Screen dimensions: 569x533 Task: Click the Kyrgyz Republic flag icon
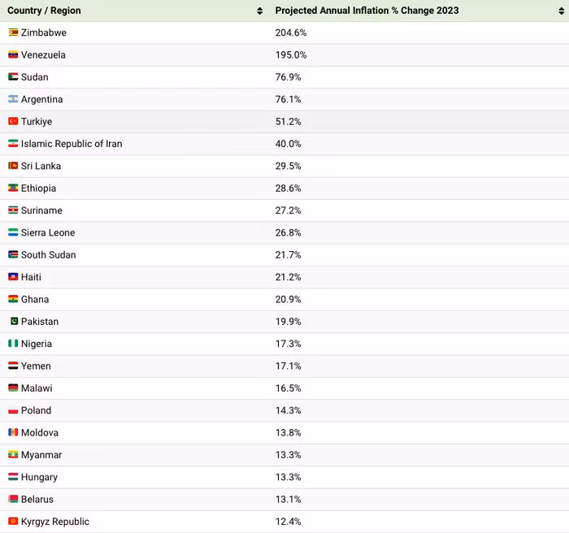[x=13, y=522]
